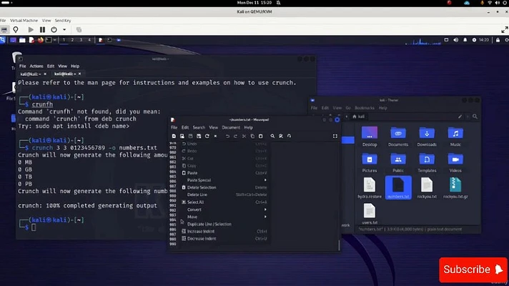
Task: Click the search magnifier in Thunar toolbar
Action: coord(475,117)
